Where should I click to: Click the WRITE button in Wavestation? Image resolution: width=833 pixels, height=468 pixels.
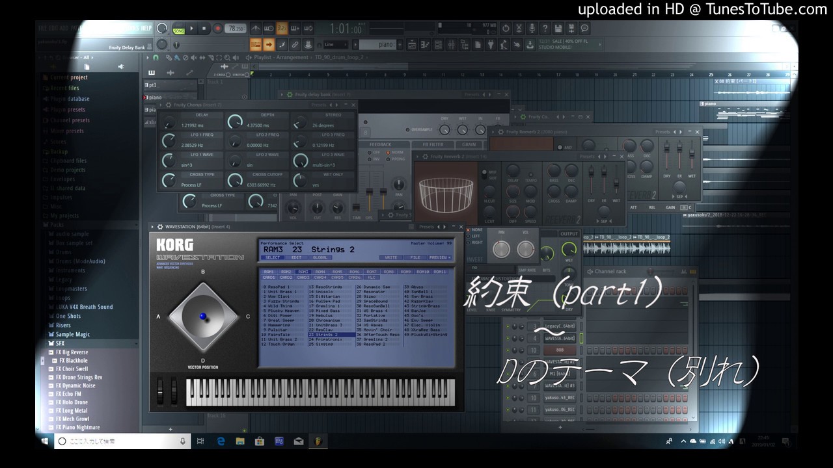tap(391, 257)
